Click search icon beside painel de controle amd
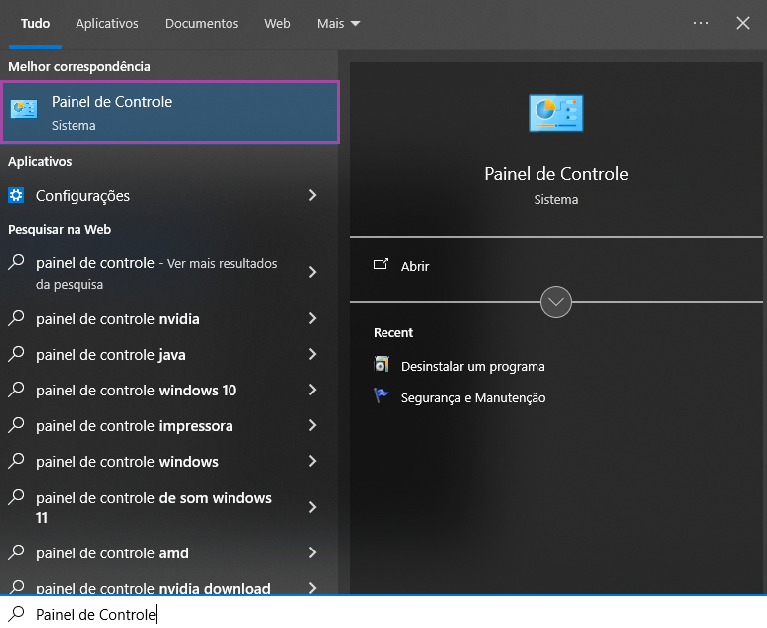Viewport: 767px width, 628px height. coord(16,552)
